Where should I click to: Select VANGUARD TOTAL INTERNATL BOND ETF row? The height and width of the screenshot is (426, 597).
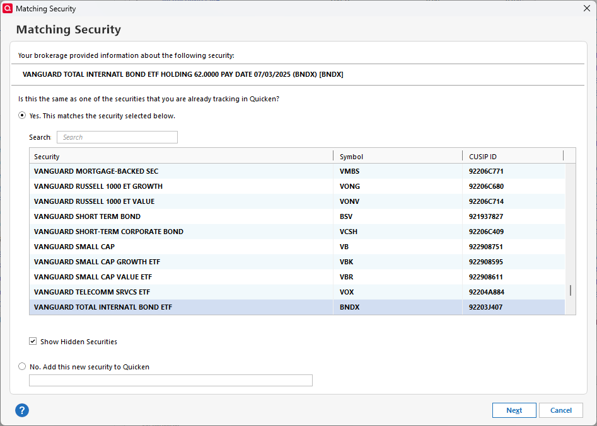click(103, 307)
